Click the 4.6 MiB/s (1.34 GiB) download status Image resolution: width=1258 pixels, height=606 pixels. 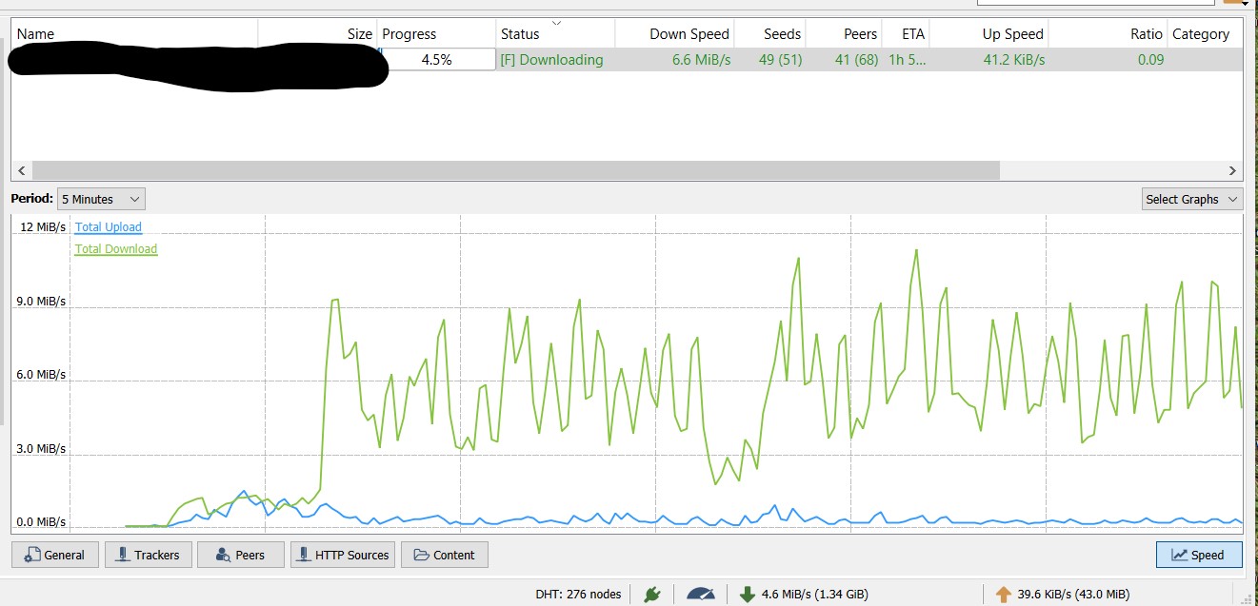(814, 595)
